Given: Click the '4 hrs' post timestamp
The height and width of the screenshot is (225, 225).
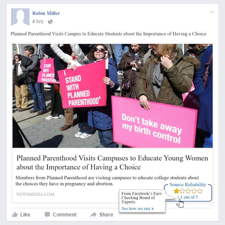Looking at the screenshot, I should pyautogui.click(x=38, y=22).
